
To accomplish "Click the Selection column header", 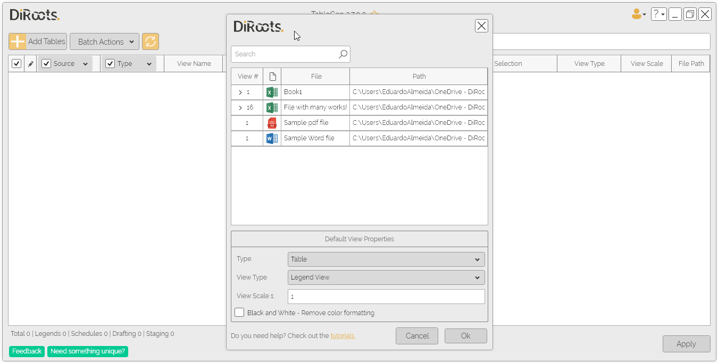I will (508, 64).
